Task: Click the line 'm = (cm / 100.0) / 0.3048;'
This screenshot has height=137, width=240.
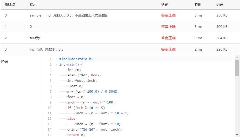Action: pos(93,92)
